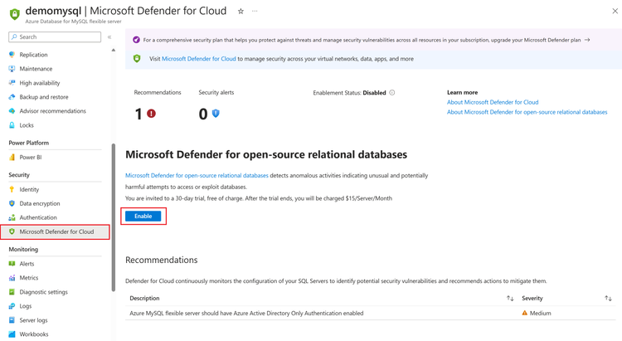
Task: Collapse the sidebar with double chevron icon
Action: coord(109,37)
